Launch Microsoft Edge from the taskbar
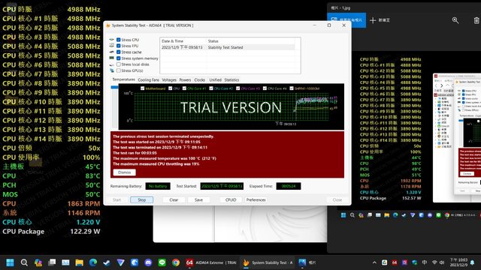Screen dimensions: 481x270 (x=93, y=262)
